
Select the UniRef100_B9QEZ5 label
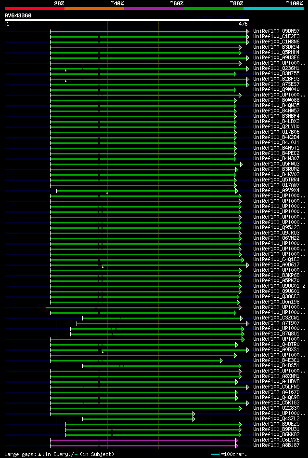(x=276, y=424)
